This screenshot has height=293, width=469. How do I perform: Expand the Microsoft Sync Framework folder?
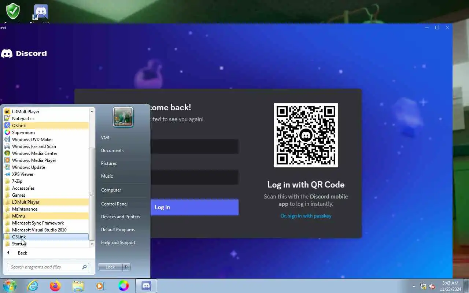tap(46, 223)
